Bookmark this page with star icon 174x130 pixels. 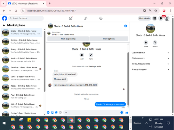click(156, 11)
